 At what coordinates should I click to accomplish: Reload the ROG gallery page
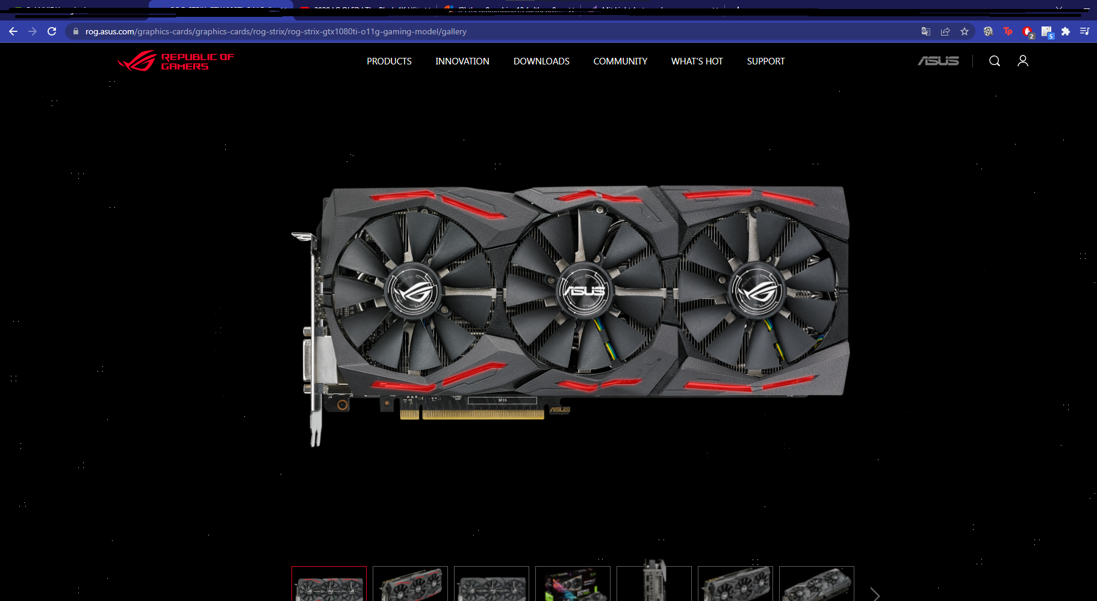tap(52, 31)
